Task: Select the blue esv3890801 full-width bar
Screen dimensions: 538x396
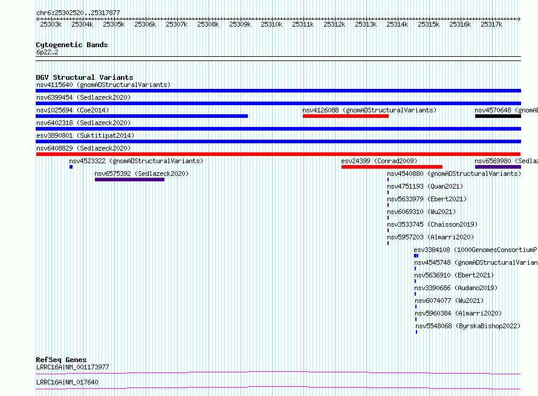Action: (278, 141)
